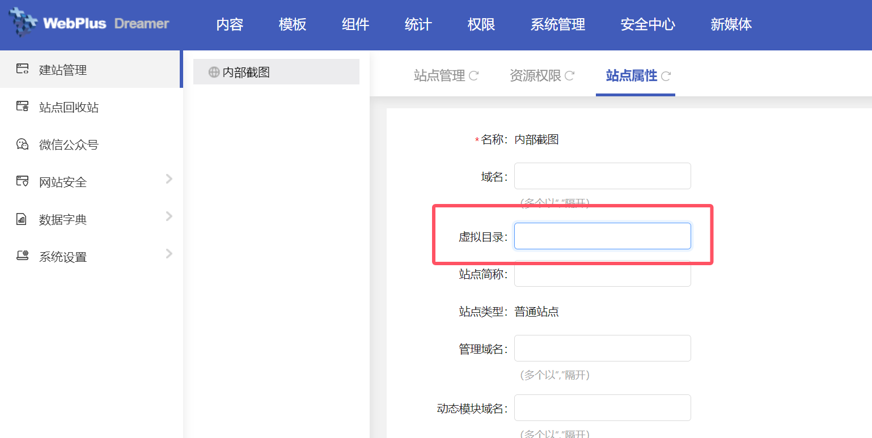Click into the 管理域名 input box
Image resolution: width=872 pixels, height=438 pixels.
coord(602,348)
